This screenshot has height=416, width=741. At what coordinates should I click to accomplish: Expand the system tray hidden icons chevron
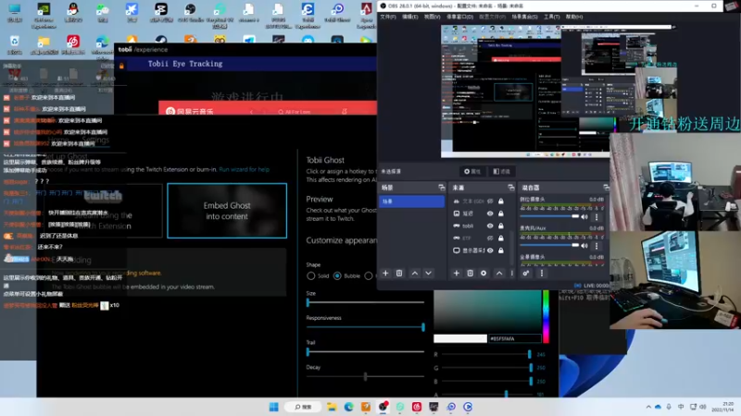coord(648,407)
